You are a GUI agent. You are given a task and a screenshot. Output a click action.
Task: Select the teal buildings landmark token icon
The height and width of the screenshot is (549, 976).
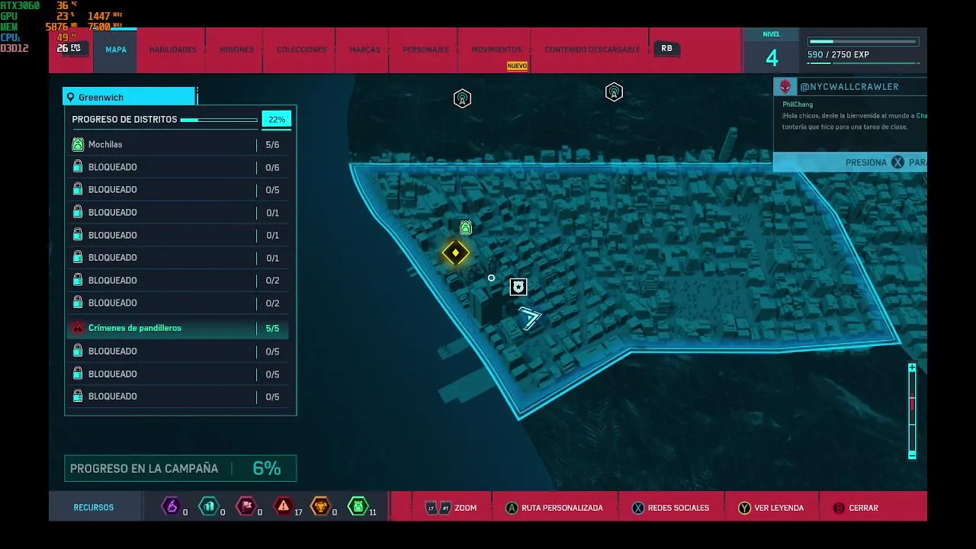[x=208, y=506]
